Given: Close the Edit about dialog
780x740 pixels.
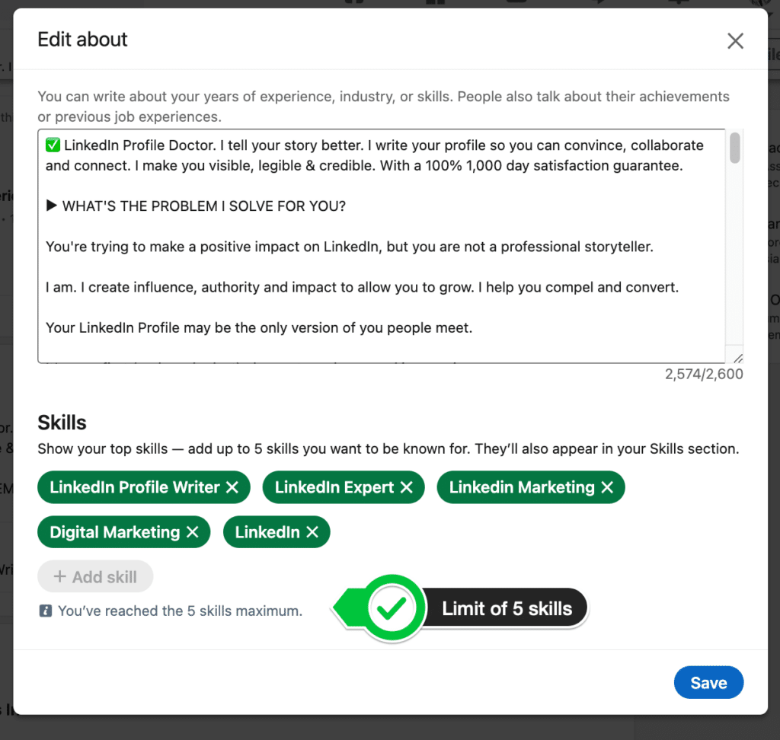Looking at the screenshot, I should click(x=735, y=40).
